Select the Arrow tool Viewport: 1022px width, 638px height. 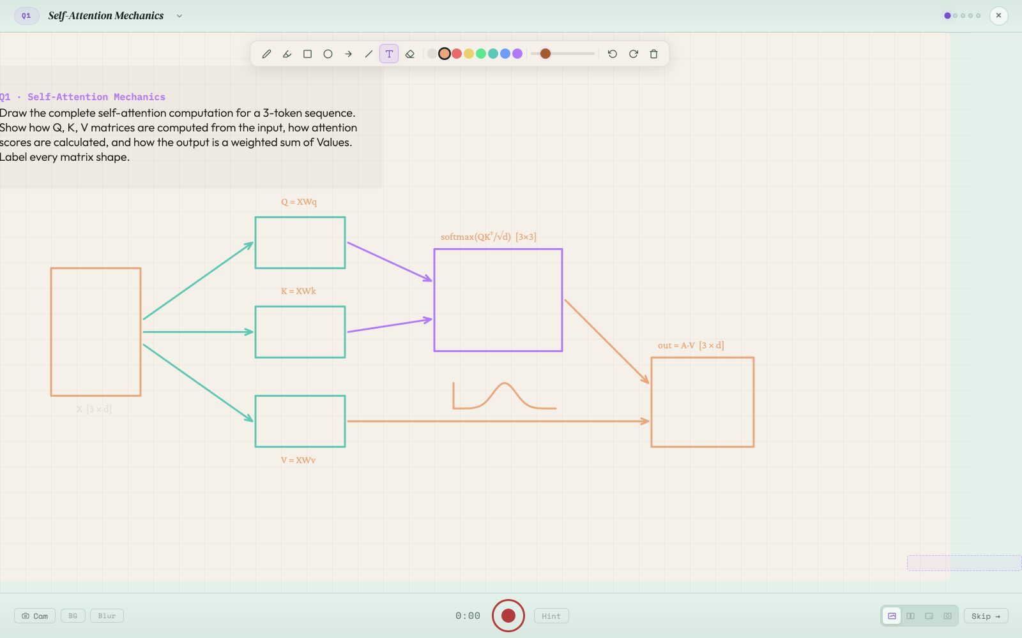click(348, 54)
